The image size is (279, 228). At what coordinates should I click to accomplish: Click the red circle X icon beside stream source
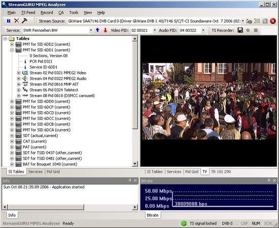coord(273,21)
